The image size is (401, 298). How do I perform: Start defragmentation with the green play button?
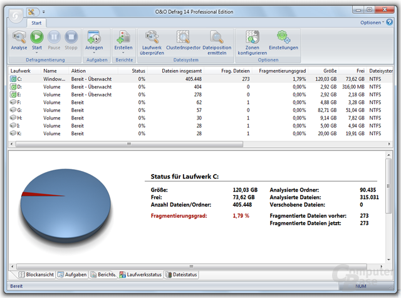(x=37, y=37)
